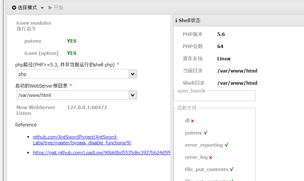This screenshot has height=181, width=304.
Task: Open the AntSword-Labs bypass_disable_functions GitHub link
Action: tap(82, 140)
